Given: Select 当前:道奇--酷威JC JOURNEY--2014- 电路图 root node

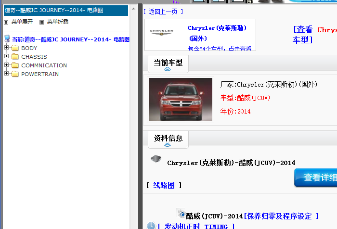Looking at the screenshot, I should coord(71,39).
